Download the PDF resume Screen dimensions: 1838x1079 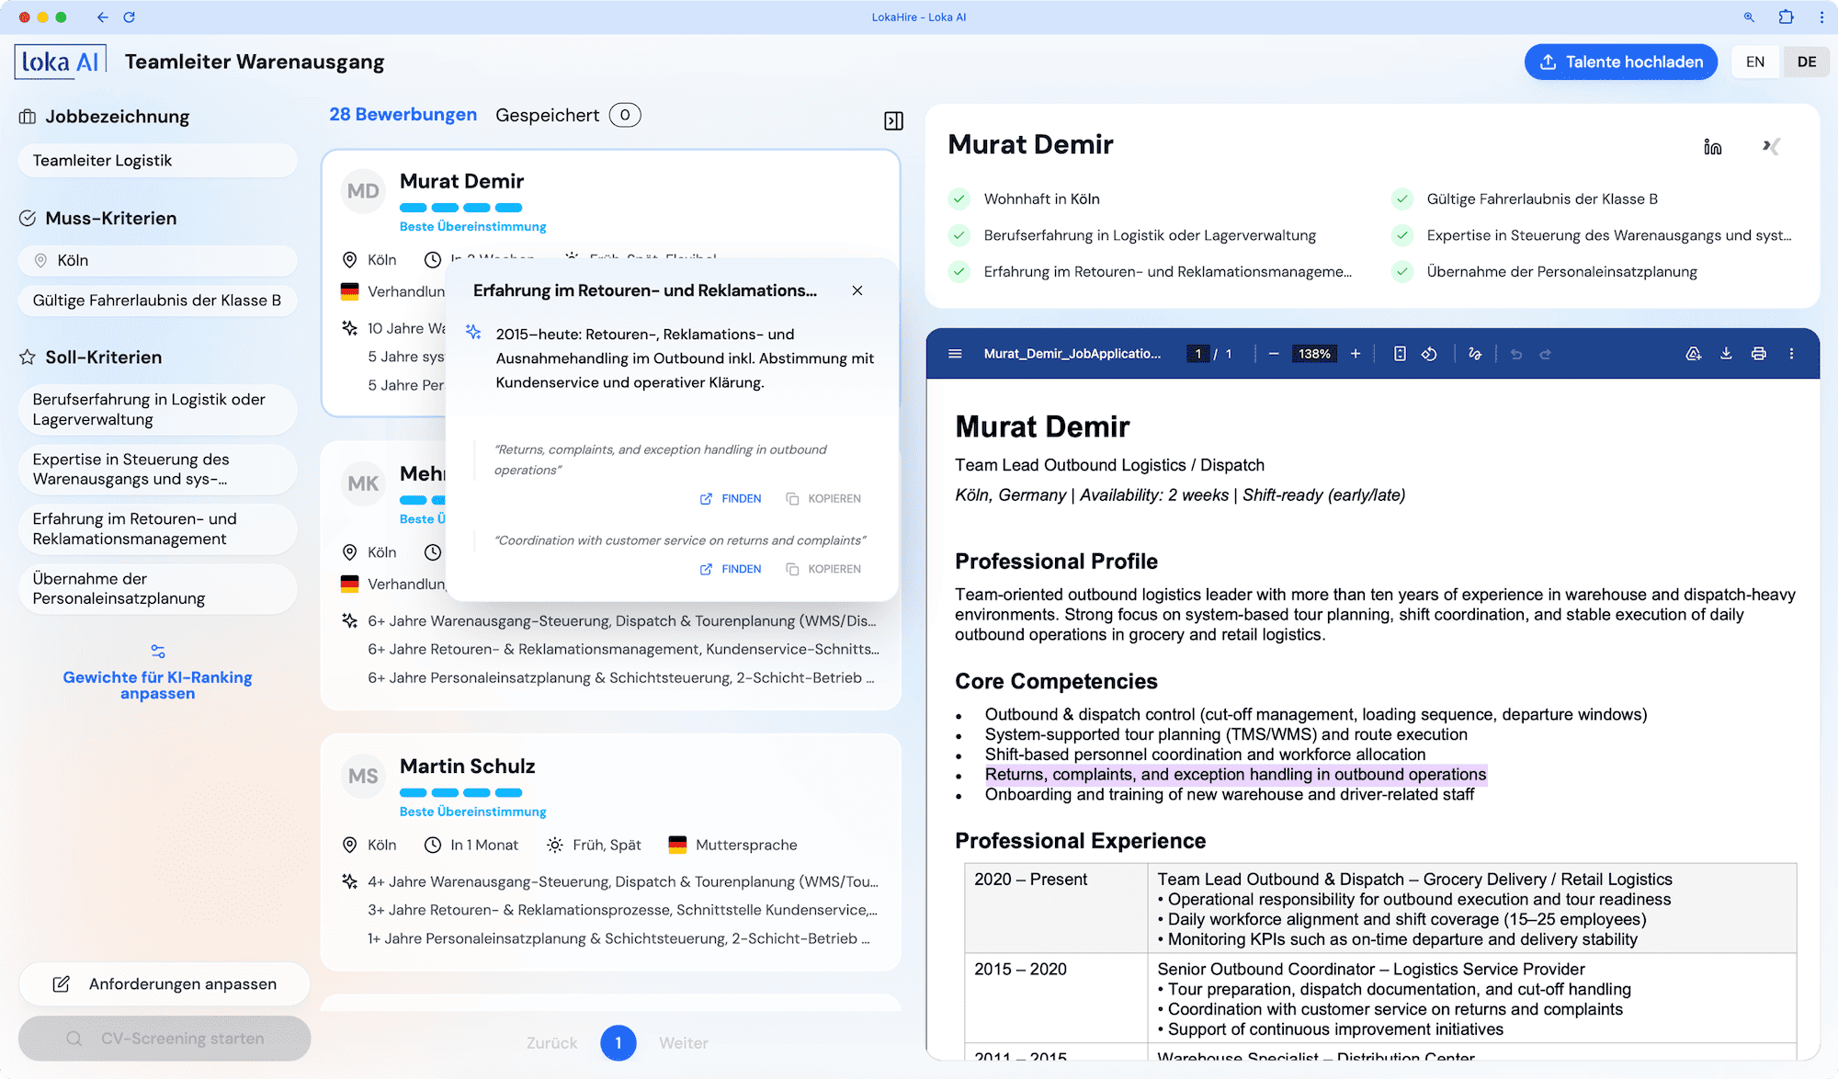tap(1727, 353)
